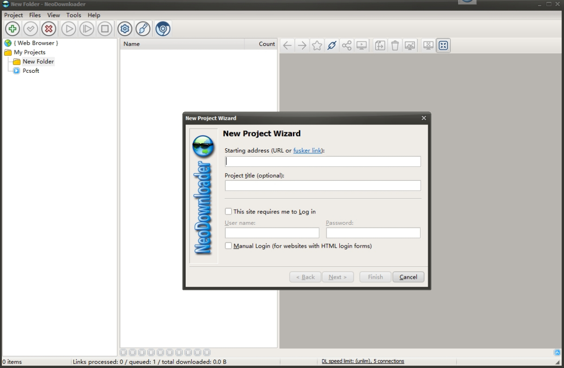Viewport: 564px width, 368px height.
Task: Start downloading with the Play icon
Action: (x=68, y=29)
